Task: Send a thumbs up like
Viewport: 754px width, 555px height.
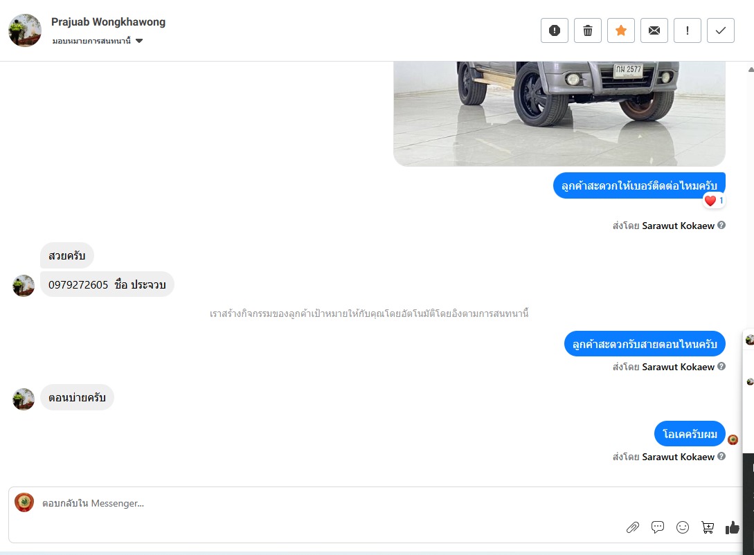Action: pos(733,527)
